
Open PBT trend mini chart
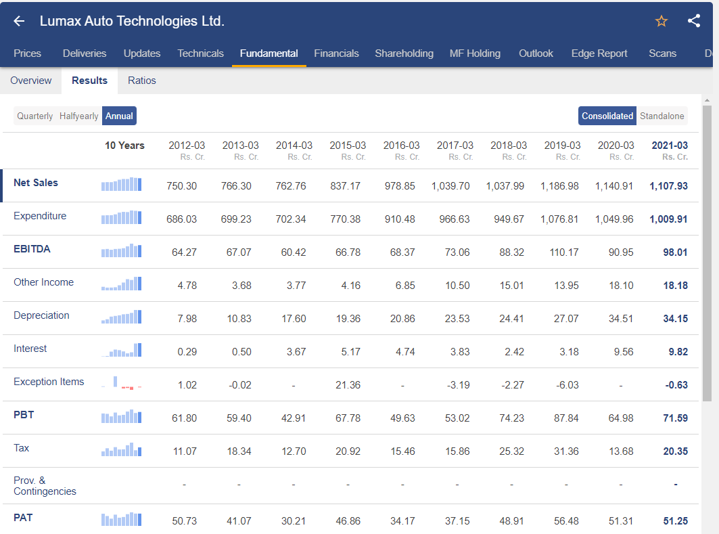(122, 416)
